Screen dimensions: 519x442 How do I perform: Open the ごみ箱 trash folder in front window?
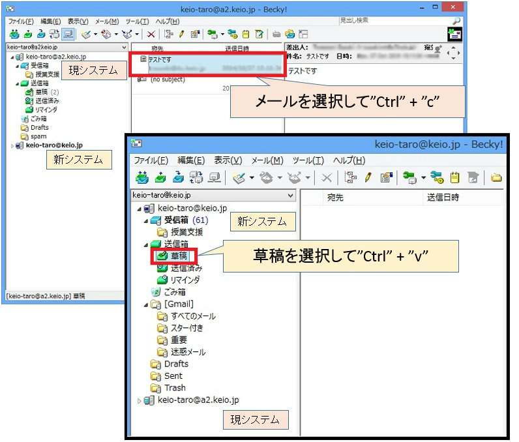173,292
